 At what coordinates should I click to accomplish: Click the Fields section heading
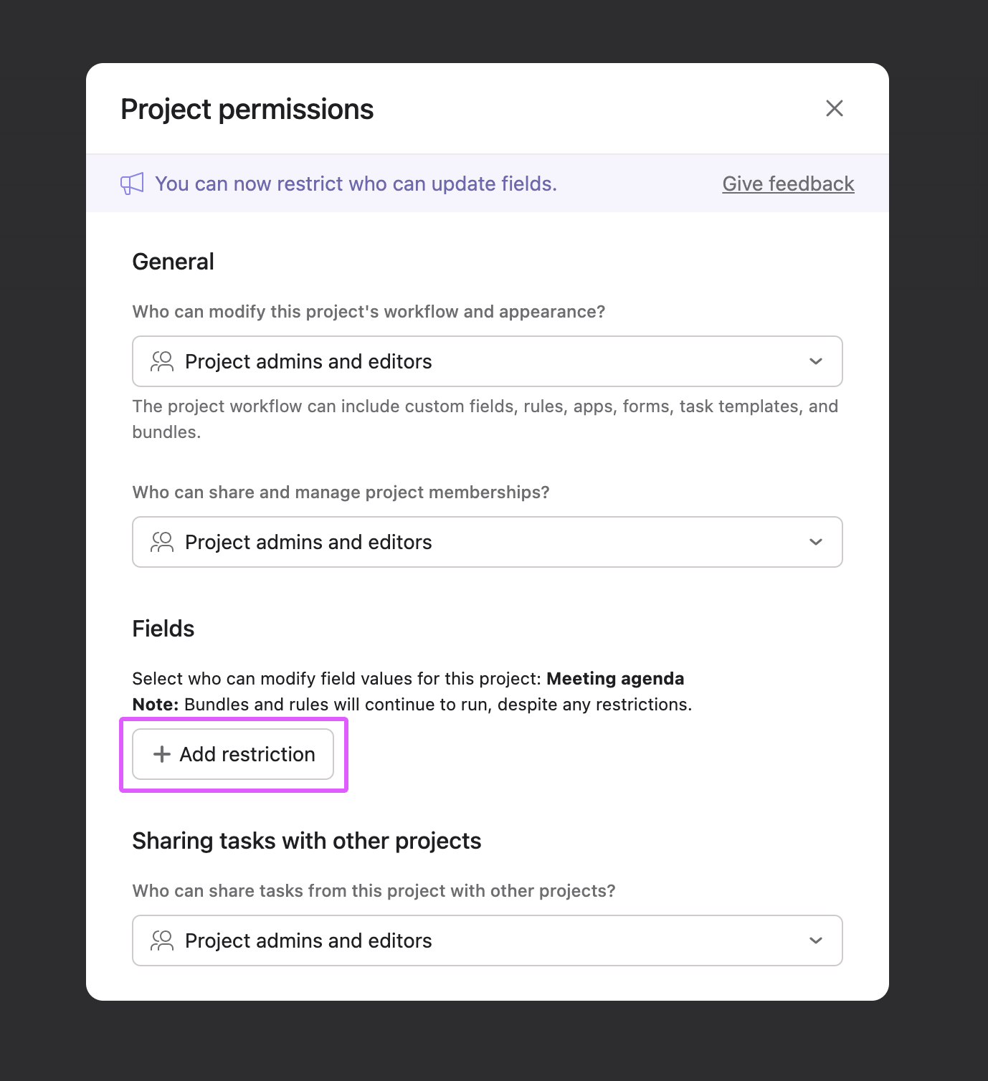(x=163, y=628)
